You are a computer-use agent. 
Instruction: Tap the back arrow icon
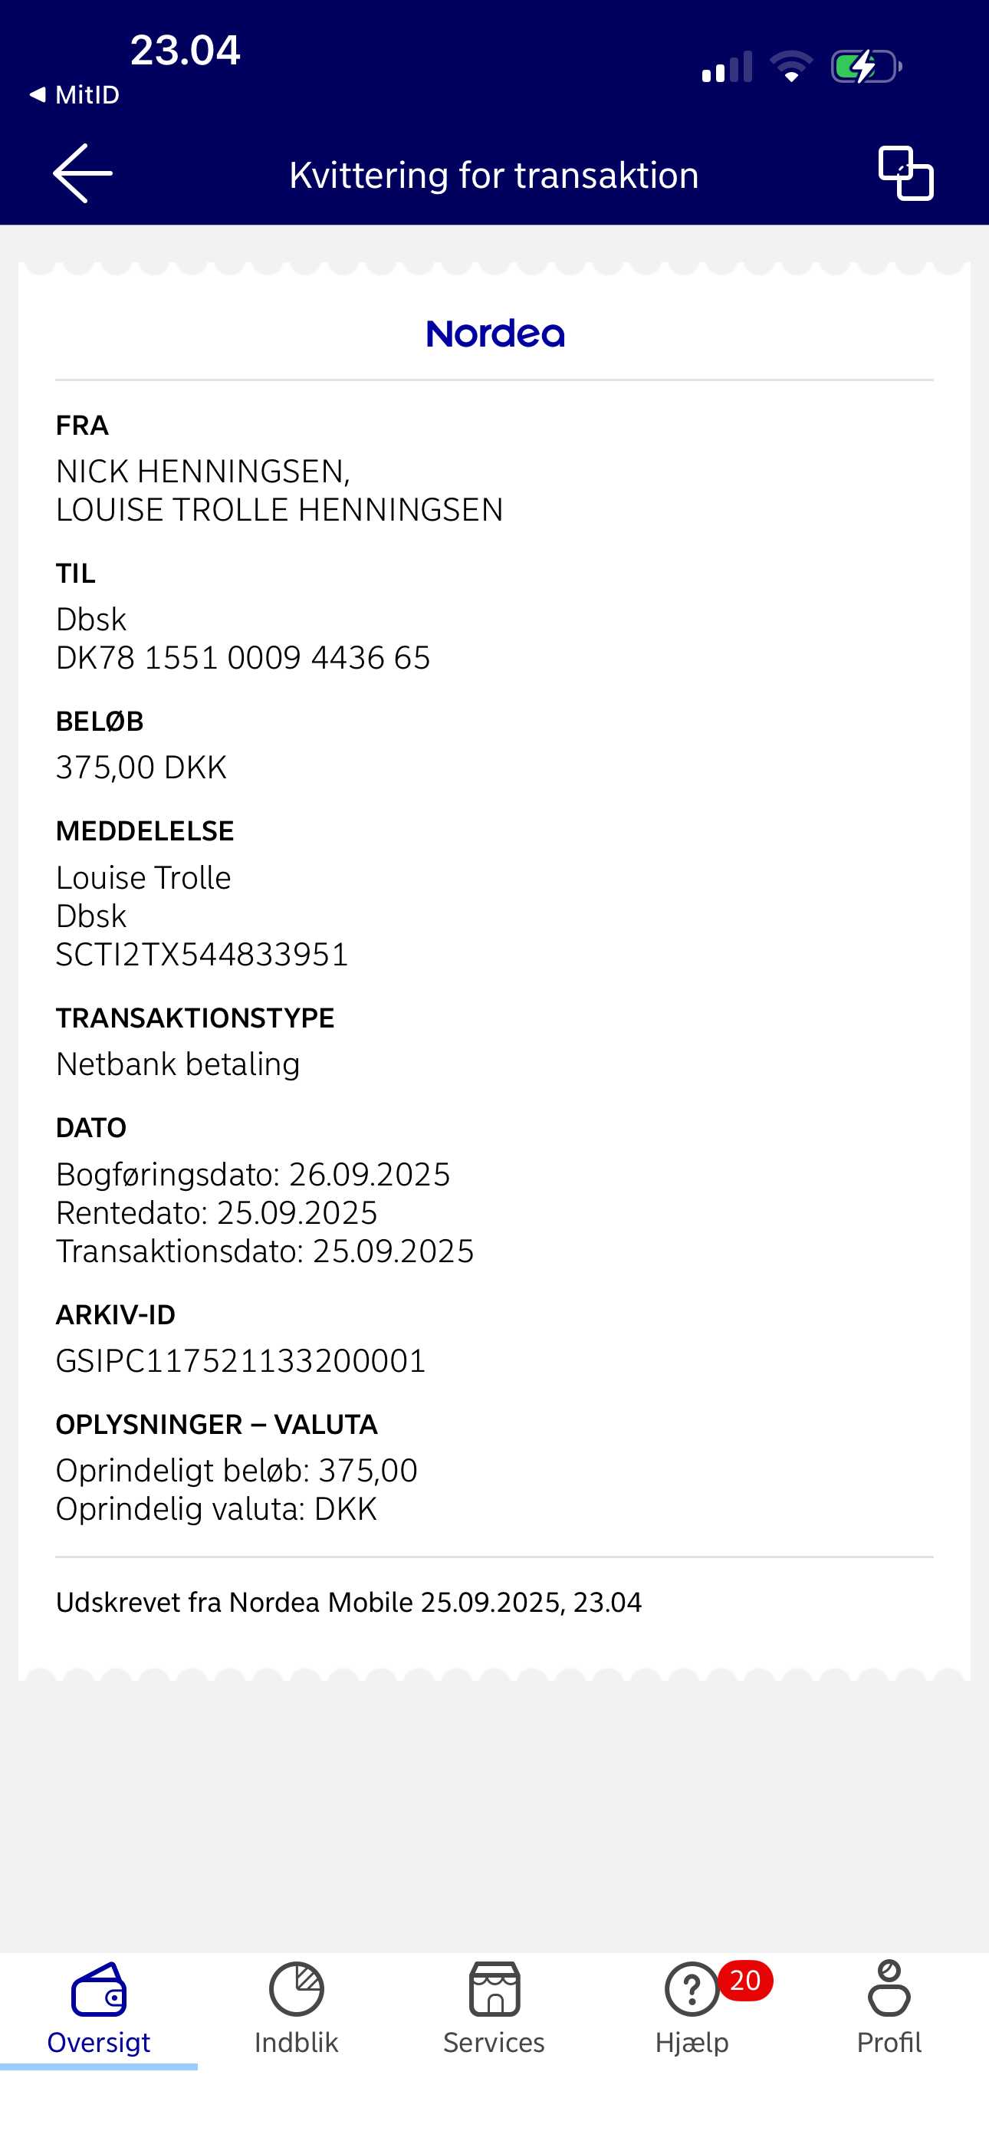click(x=83, y=173)
